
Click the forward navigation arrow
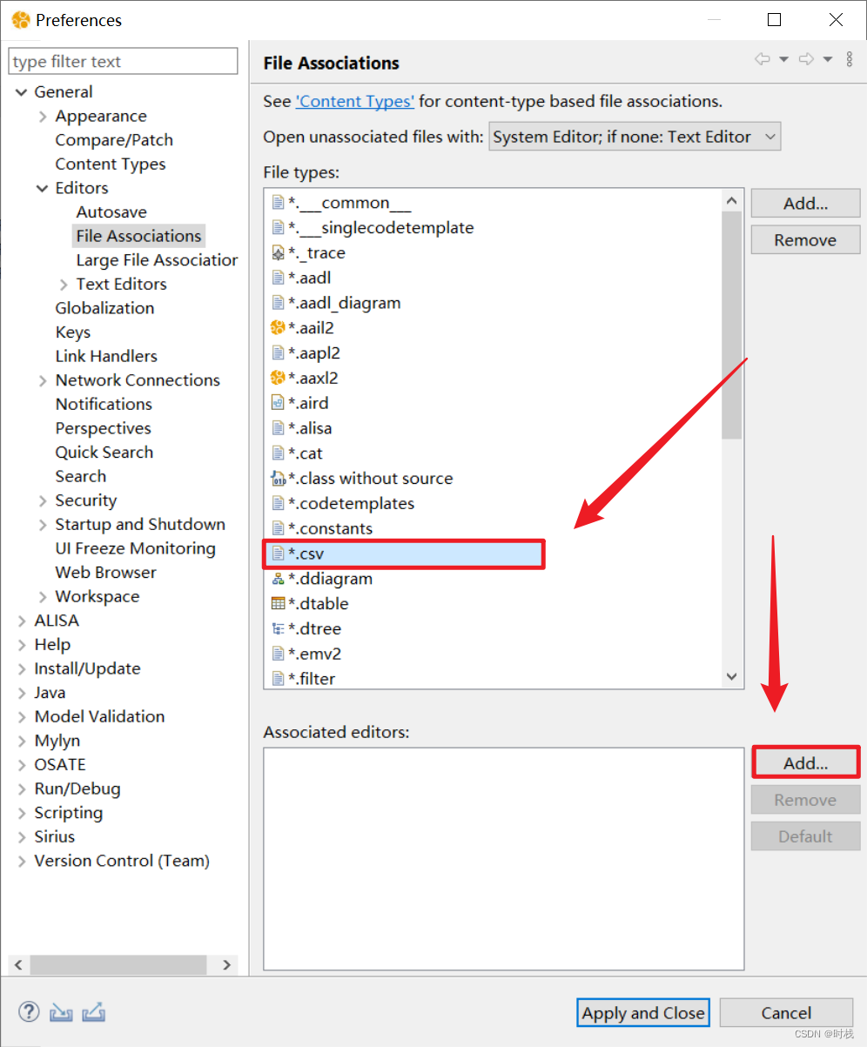[x=806, y=59]
